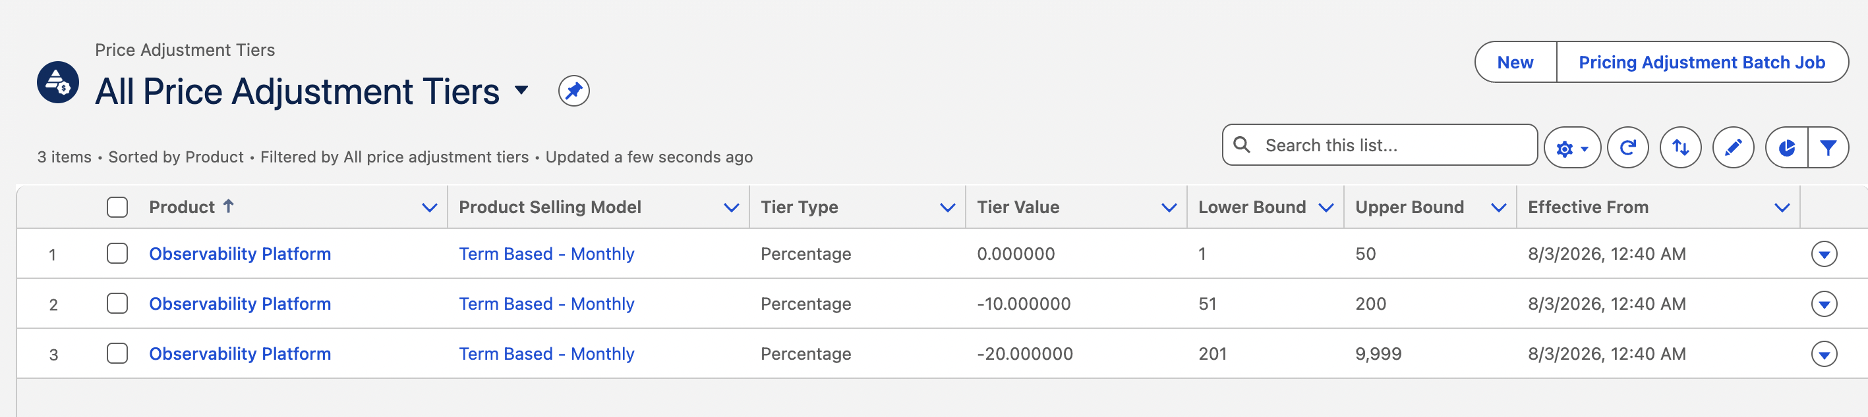The image size is (1868, 417).
Task: Run the Pricing Adjustment Batch Job
Action: click(x=1701, y=62)
